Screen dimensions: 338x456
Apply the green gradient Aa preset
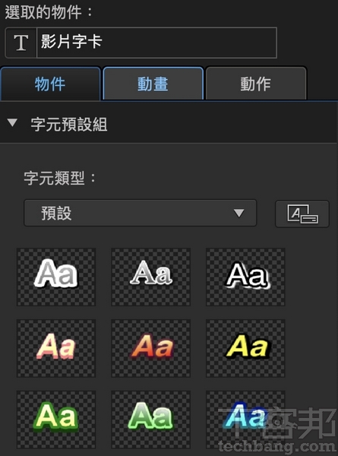click(x=151, y=420)
